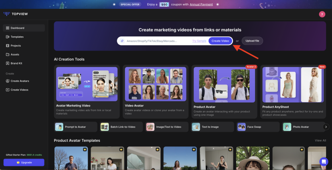Open Brand Kit from the sidebar
332x170 pixels.
(x=17, y=63)
